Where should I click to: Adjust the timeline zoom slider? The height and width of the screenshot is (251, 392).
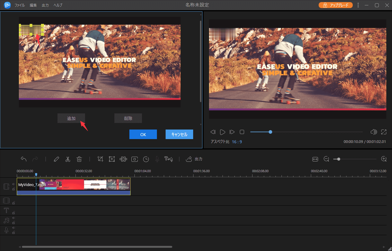click(x=355, y=159)
